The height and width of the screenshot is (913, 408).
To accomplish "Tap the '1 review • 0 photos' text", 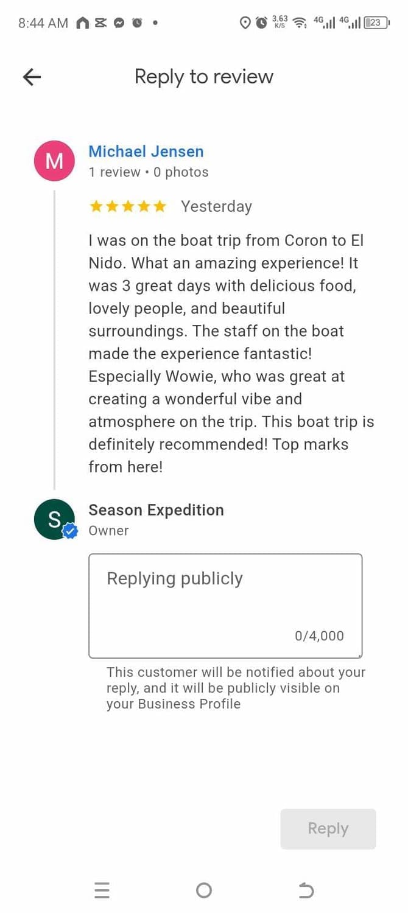I will (149, 172).
